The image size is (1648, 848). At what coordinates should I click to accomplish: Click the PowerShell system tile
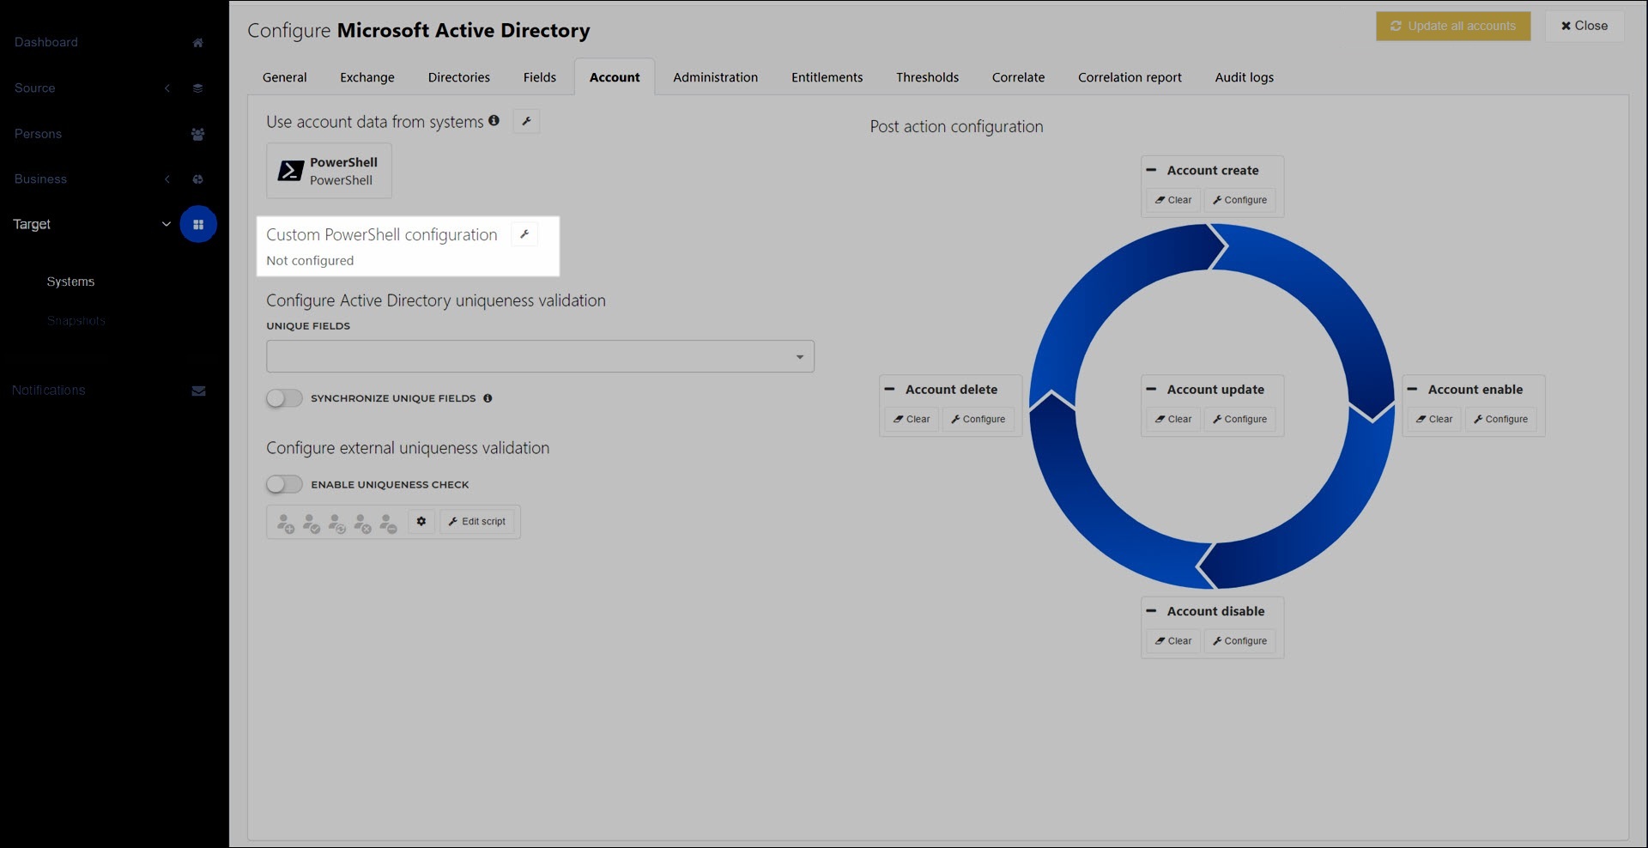(x=329, y=171)
